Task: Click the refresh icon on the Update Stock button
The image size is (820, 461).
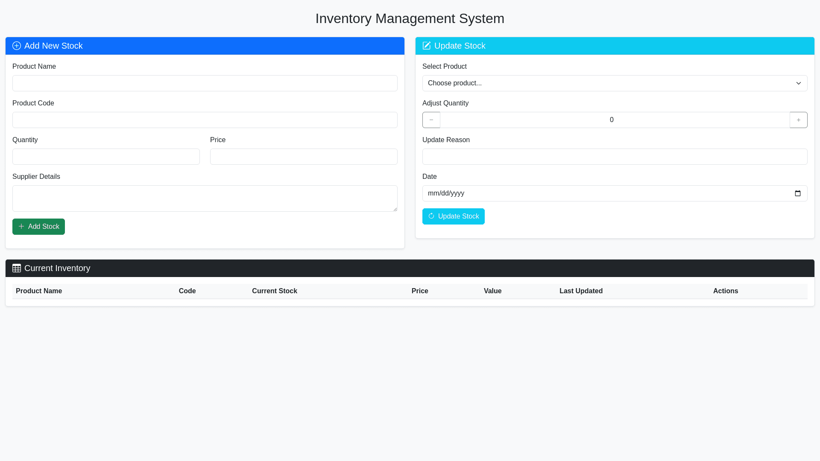Action: (431, 216)
